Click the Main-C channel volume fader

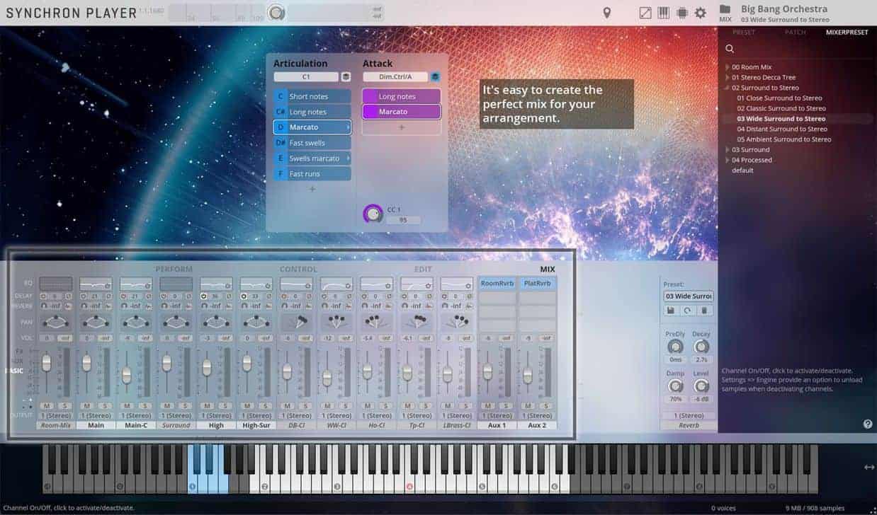127,375
